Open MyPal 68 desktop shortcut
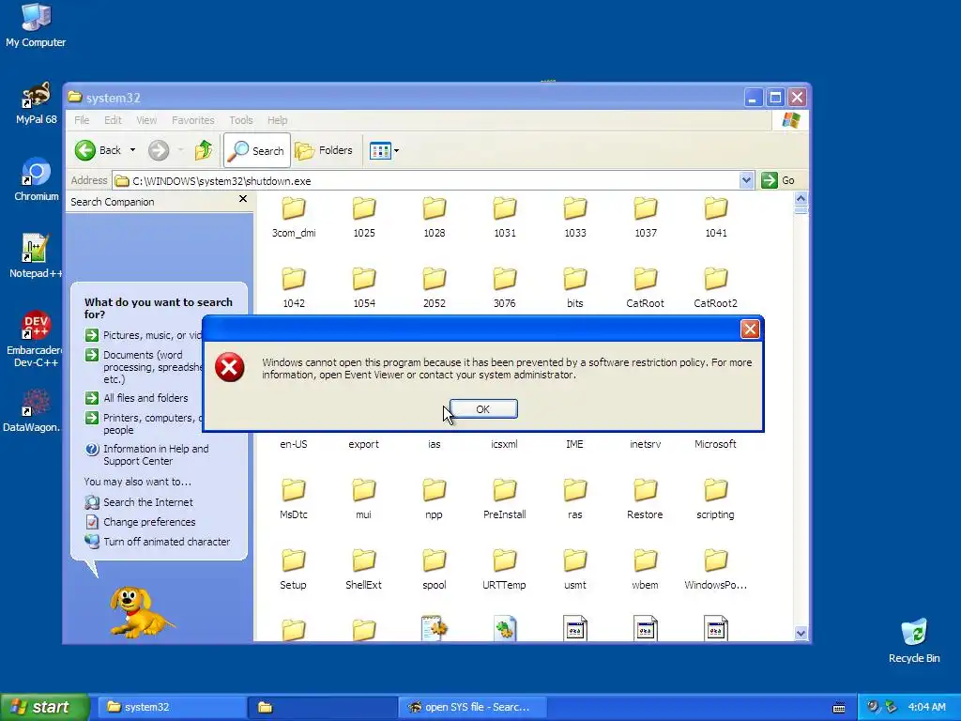This screenshot has width=961, height=721. pyautogui.click(x=36, y=103)
